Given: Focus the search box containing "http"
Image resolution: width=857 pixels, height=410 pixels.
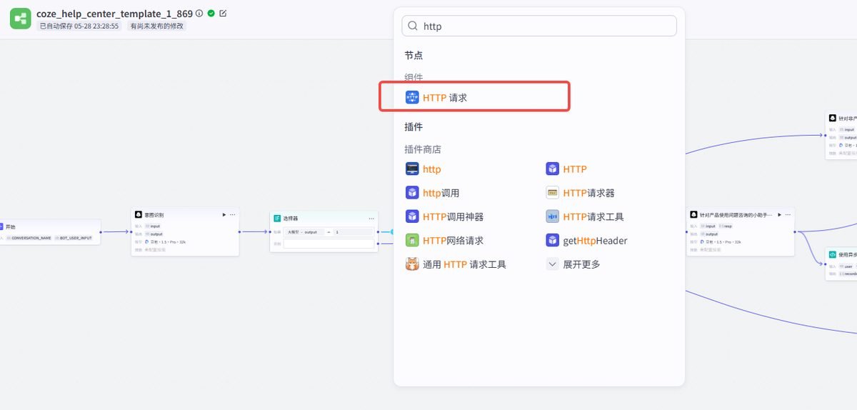Looking at the screenshot, I should point(539,26).
